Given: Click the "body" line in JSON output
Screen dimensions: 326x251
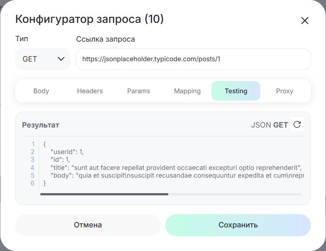Looking at the screenshot, I should coord(176,175).
